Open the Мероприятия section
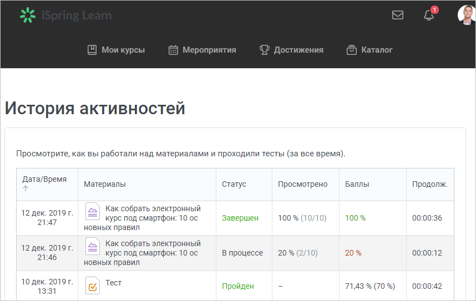This screenshot has width=476, height=301. tap(209, 50)
